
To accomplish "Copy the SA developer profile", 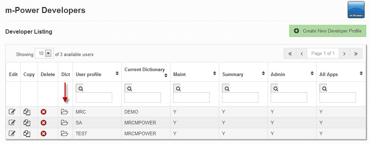I will point(27,123).
